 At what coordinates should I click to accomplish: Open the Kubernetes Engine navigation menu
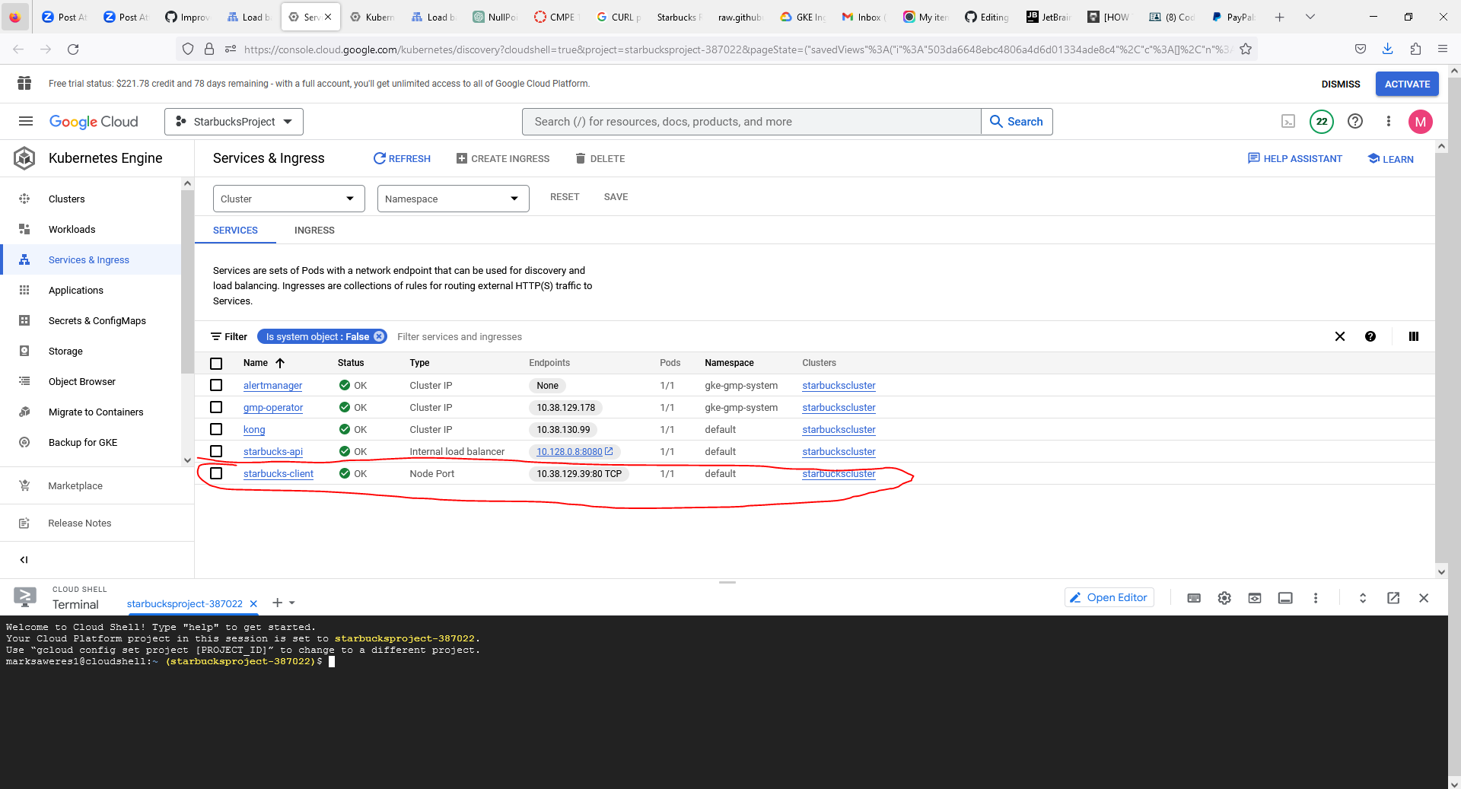click(25, 121)
